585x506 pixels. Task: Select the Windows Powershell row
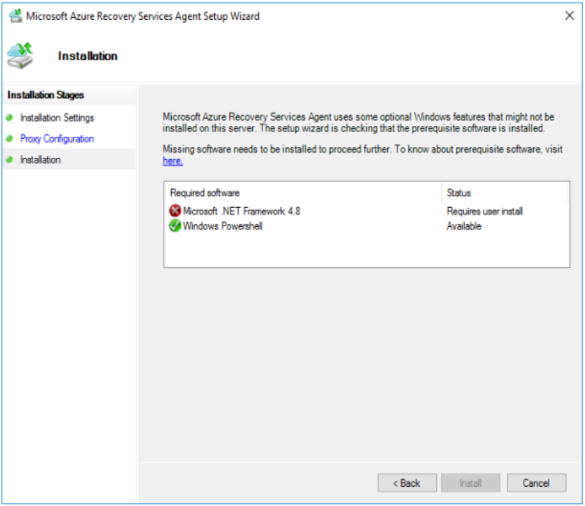point(224,226)
